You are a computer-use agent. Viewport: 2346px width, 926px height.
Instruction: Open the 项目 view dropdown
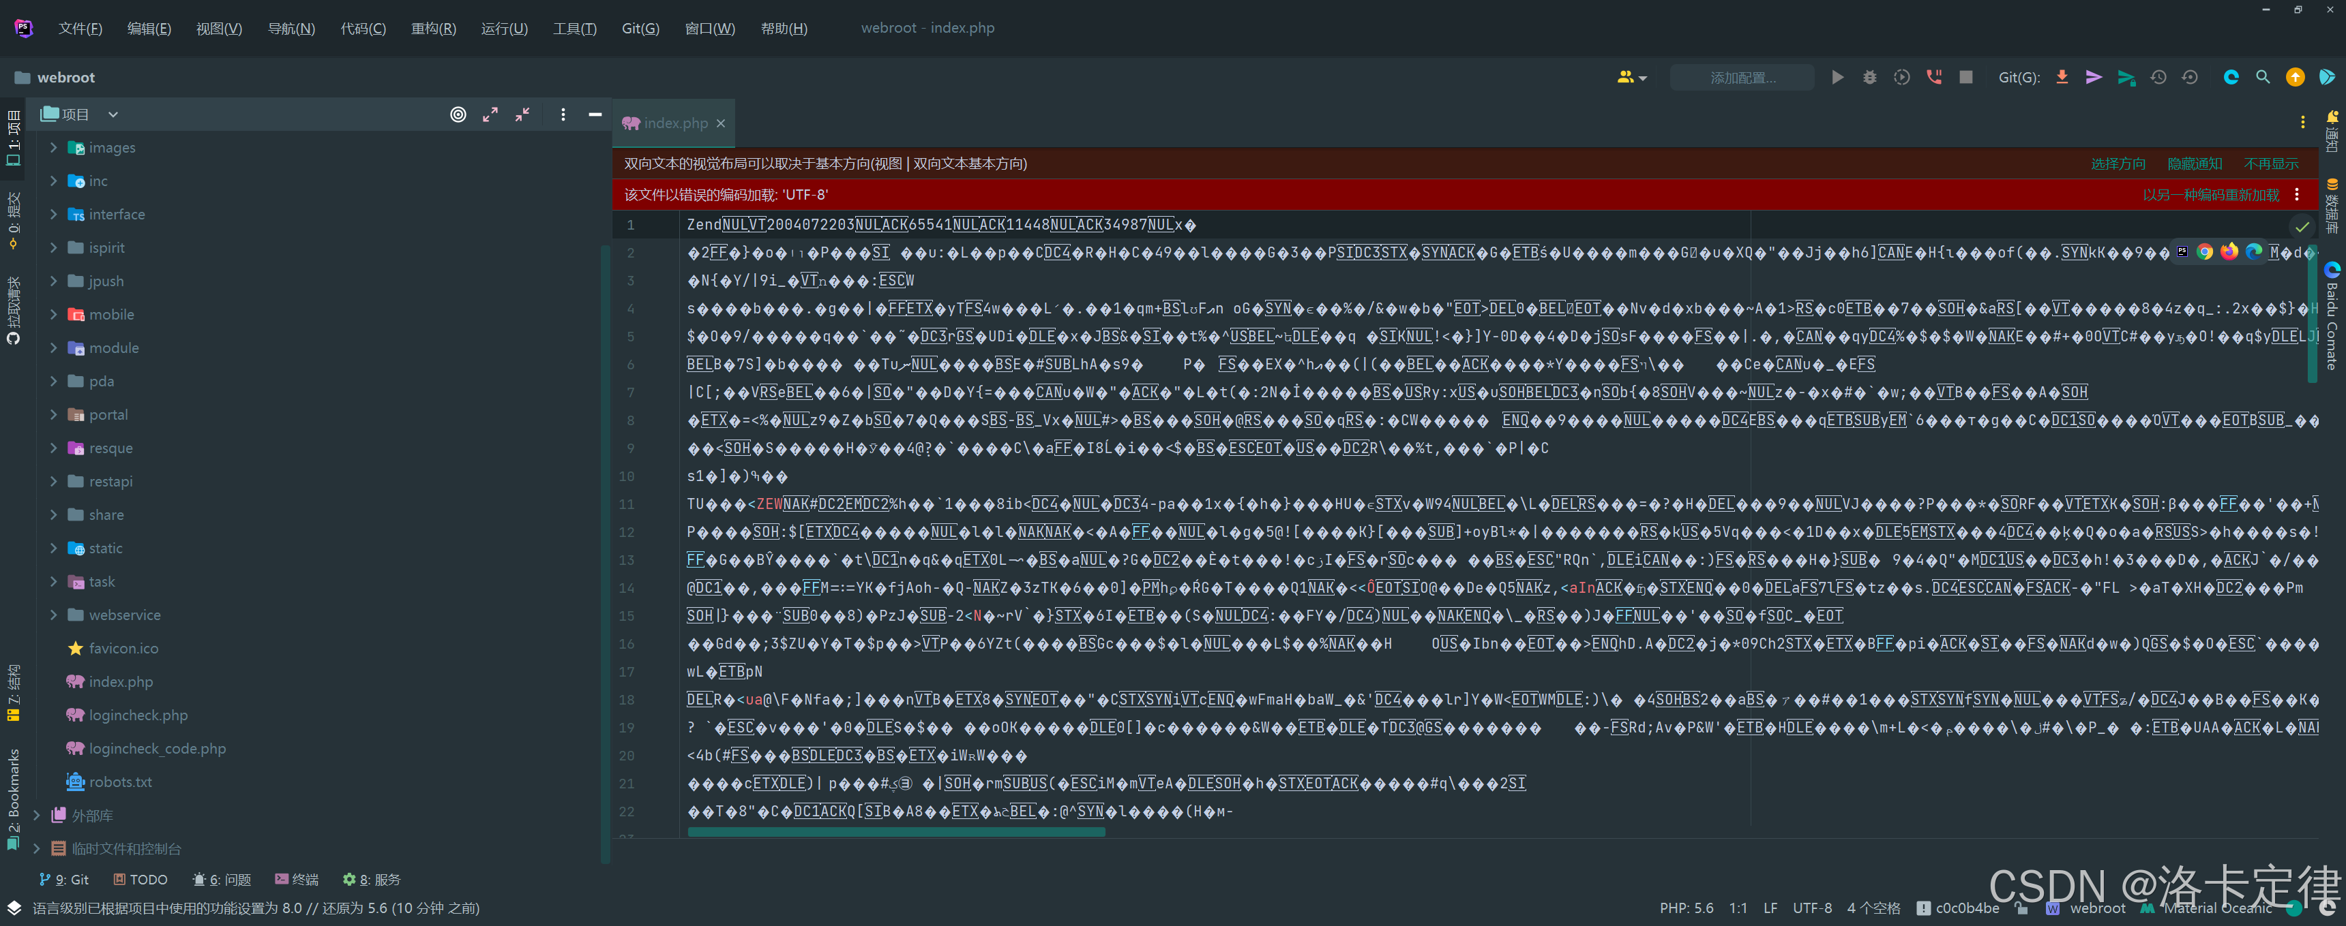click(x=113, y=114)
